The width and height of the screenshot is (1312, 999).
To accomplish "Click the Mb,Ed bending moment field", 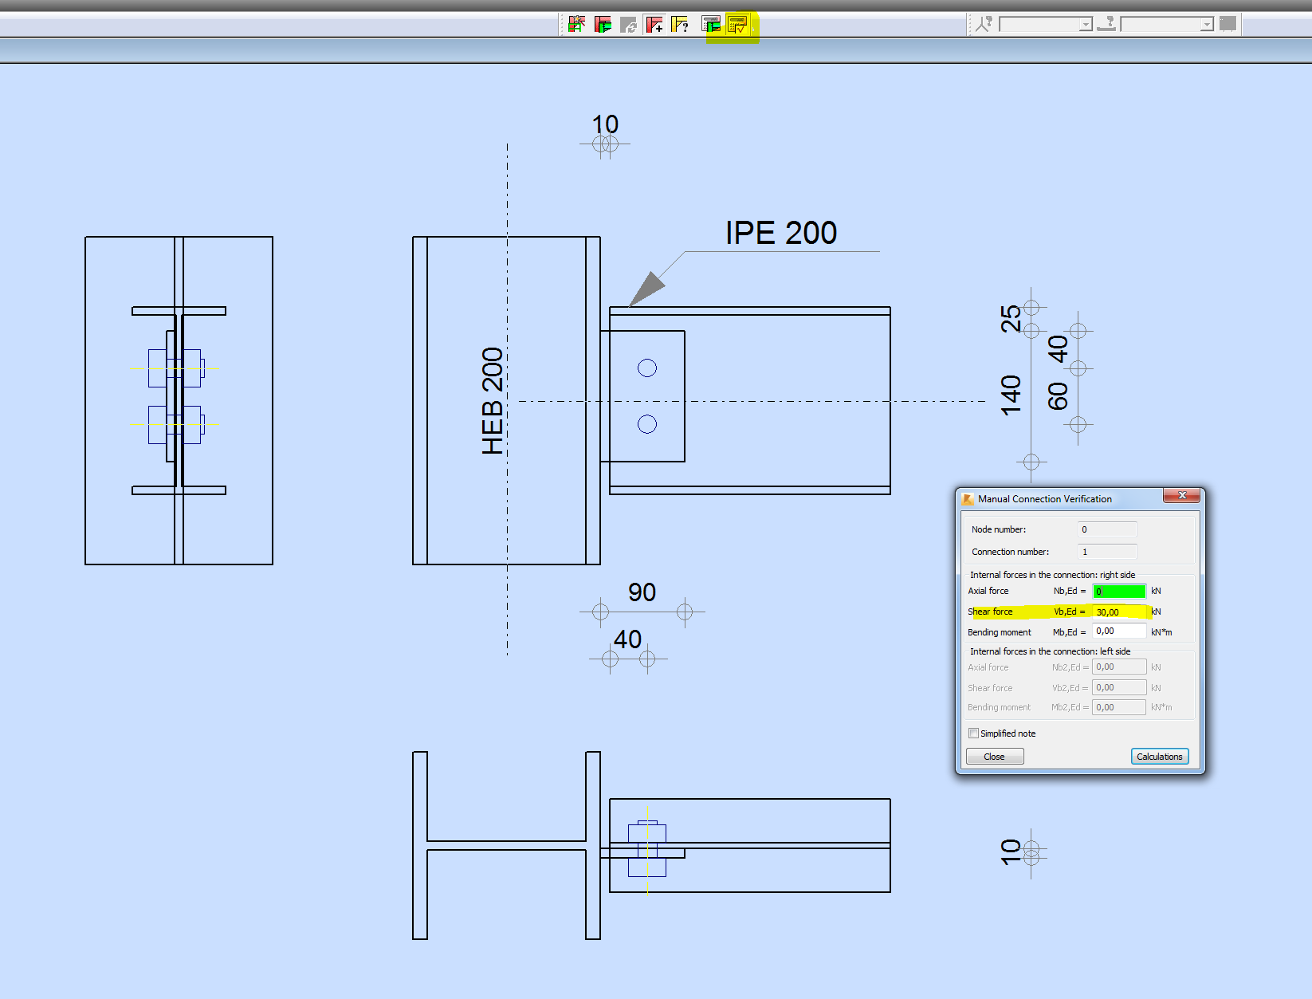I will coord(1118,631).
